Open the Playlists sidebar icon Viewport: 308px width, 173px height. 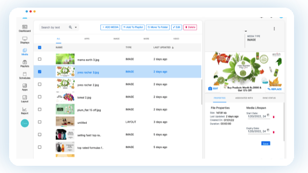tap(25, 62)
